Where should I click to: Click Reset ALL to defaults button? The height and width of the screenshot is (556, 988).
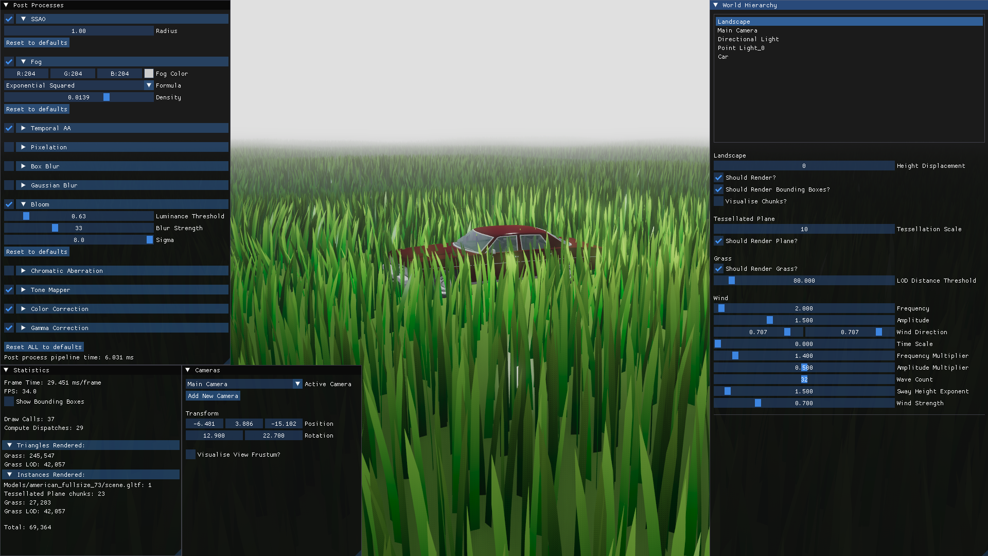44,347
